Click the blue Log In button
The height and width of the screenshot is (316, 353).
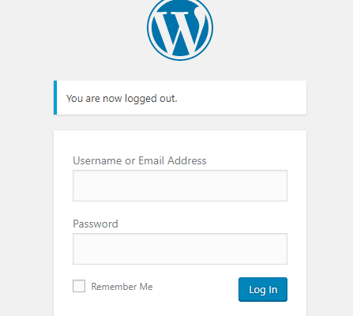[263, 289]
